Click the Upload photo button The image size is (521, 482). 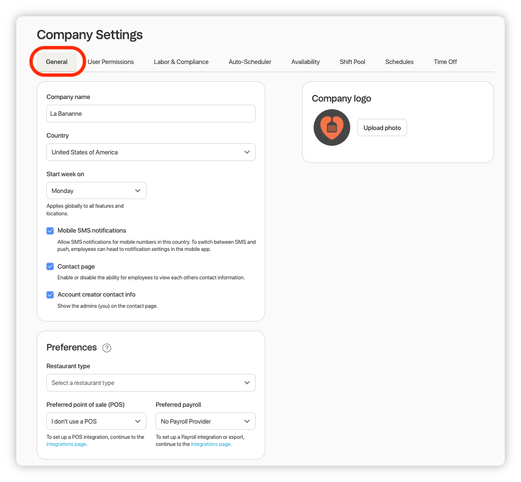pos(382,128)
